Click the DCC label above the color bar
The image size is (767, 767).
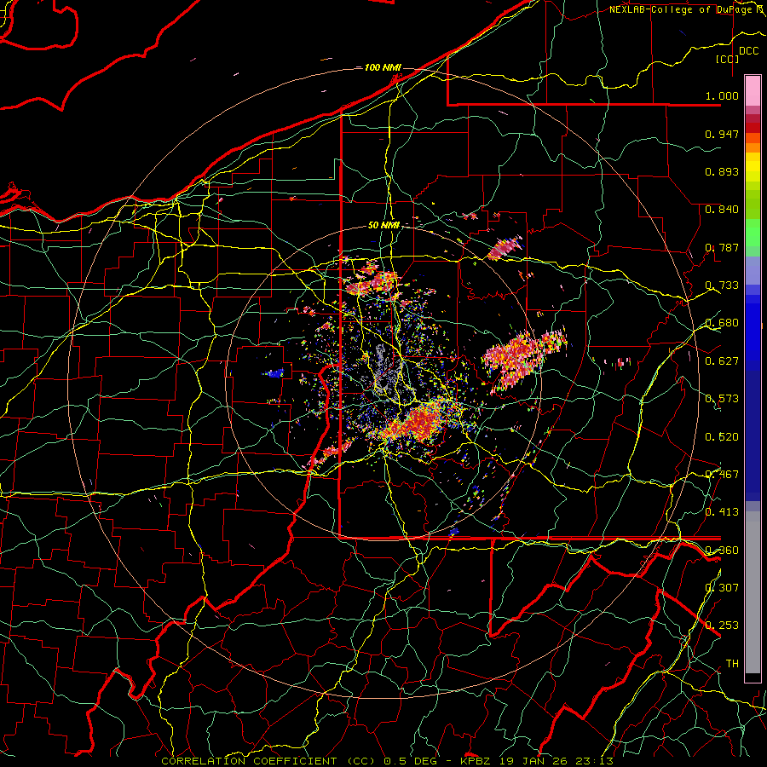tap(748, 51)
